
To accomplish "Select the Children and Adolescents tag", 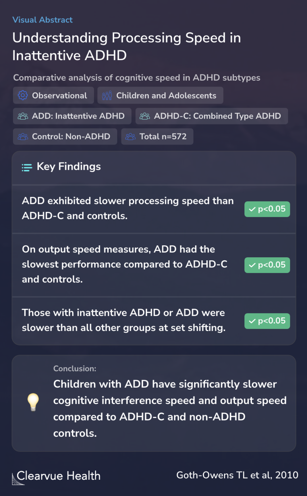I will [160, 95].
